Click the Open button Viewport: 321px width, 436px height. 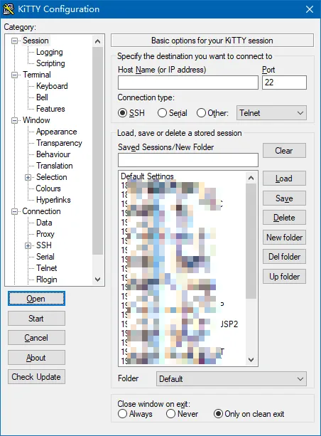[x=36, y=299]
